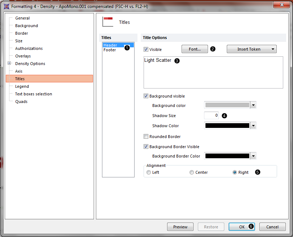
Task: Open the Insert Token dropdown
Action: tap(252, 49)
